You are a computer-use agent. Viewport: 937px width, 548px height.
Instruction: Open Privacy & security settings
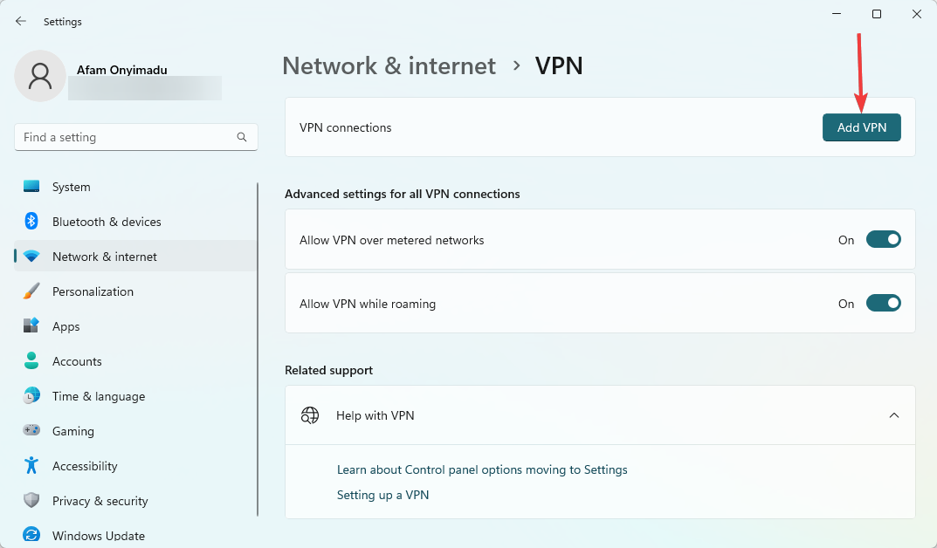point(135,501)
